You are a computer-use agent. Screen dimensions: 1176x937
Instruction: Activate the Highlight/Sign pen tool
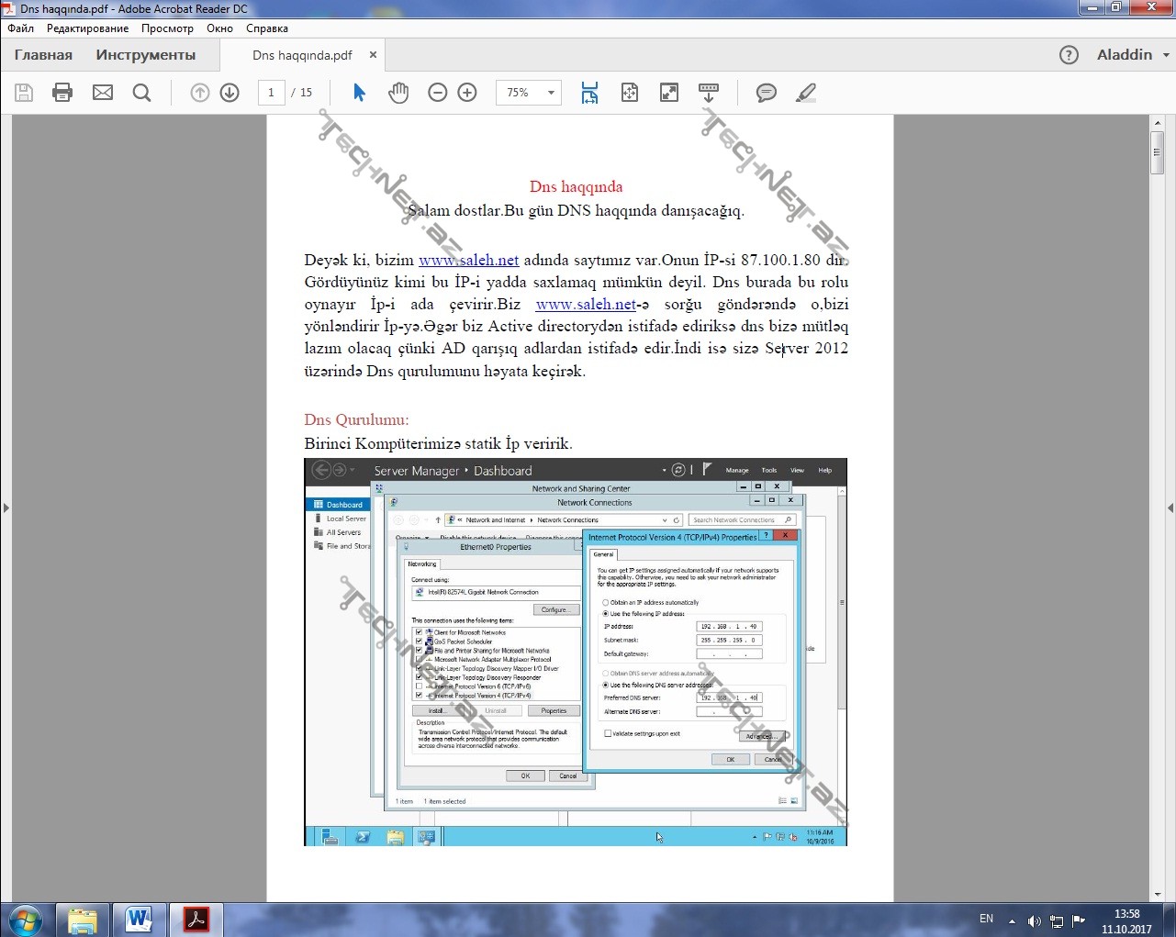805,93
